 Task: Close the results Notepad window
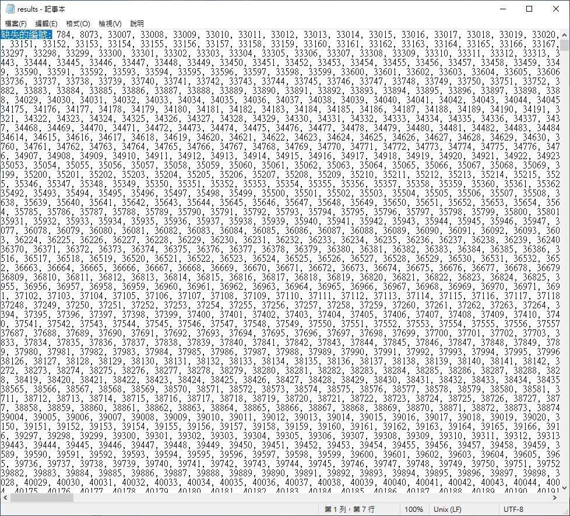click(556, 9)
